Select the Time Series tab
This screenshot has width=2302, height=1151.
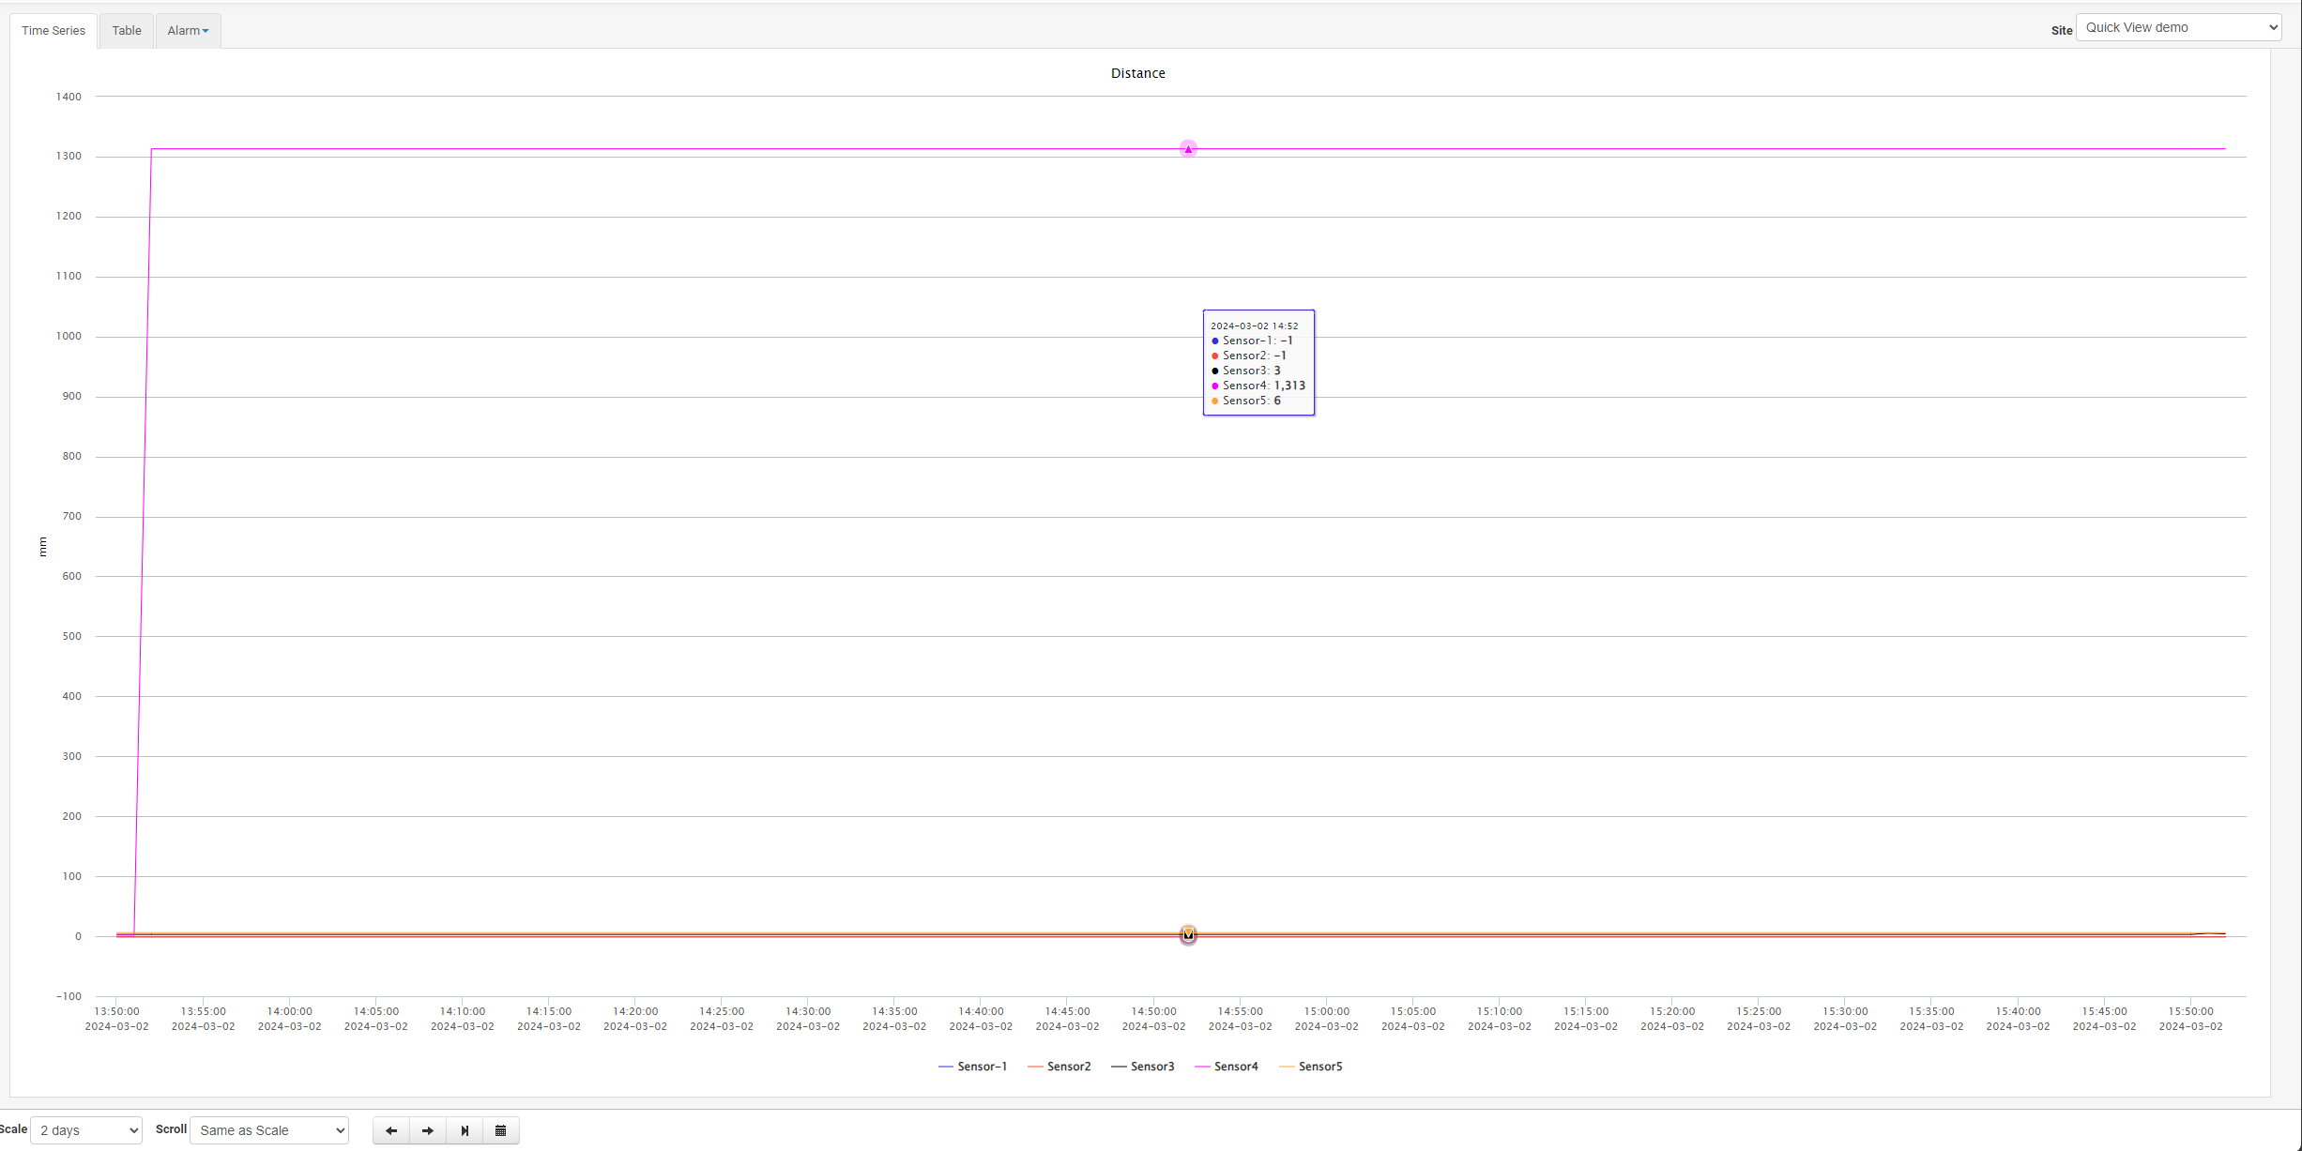53,31
